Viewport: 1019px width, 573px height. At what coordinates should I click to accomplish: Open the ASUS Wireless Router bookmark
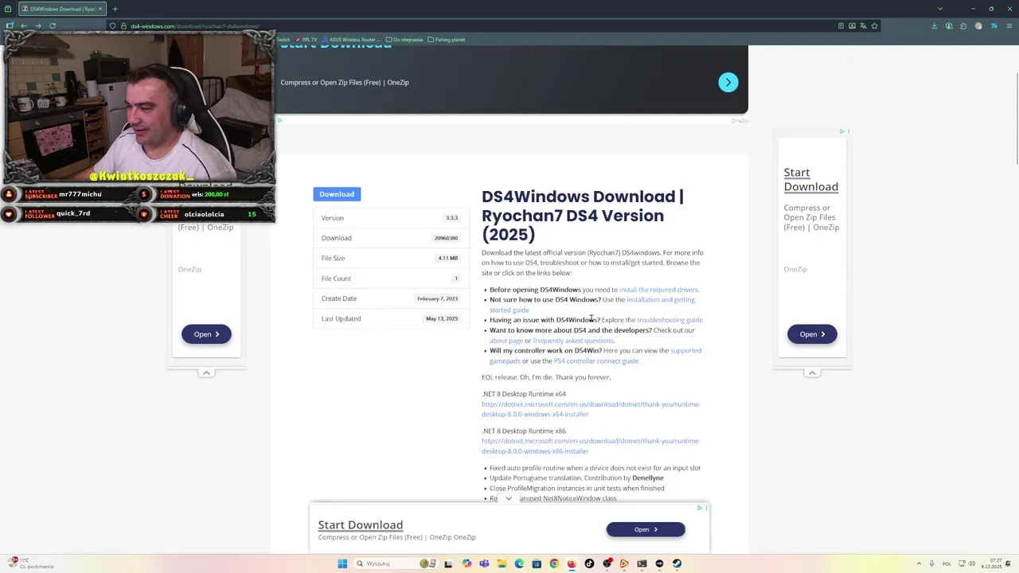click(x=351, y=40)
